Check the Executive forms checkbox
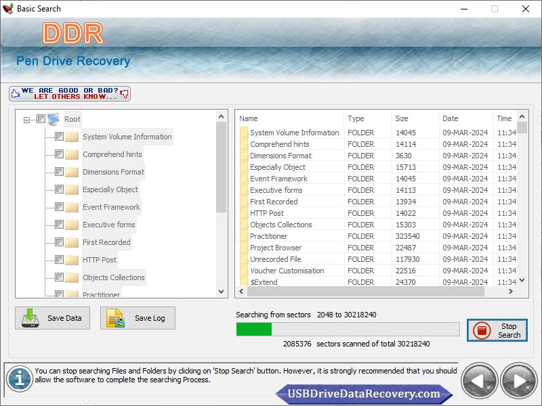 (x=59, y=225)
